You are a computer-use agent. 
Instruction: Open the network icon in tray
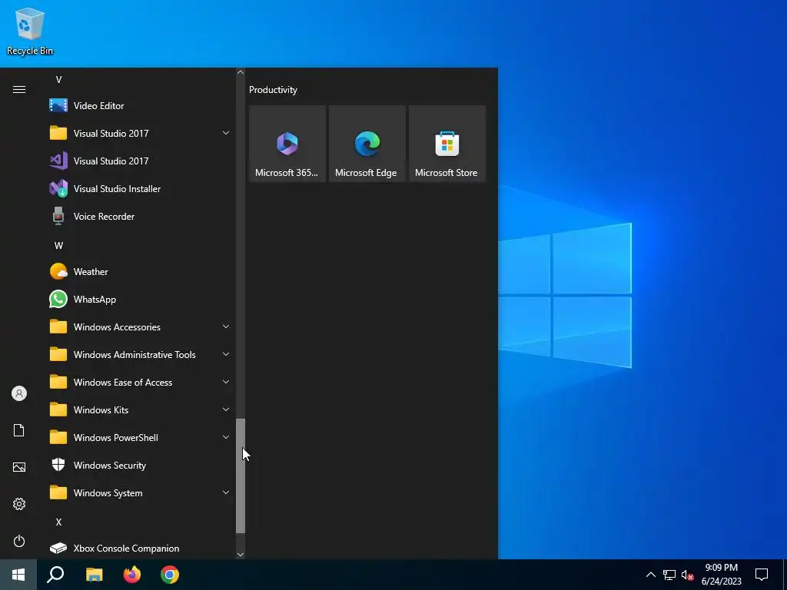point(669,575)
